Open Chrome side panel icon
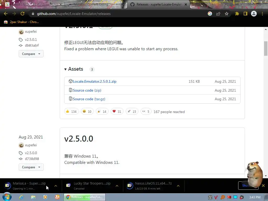268x201 pixels. tap(245, 14)
